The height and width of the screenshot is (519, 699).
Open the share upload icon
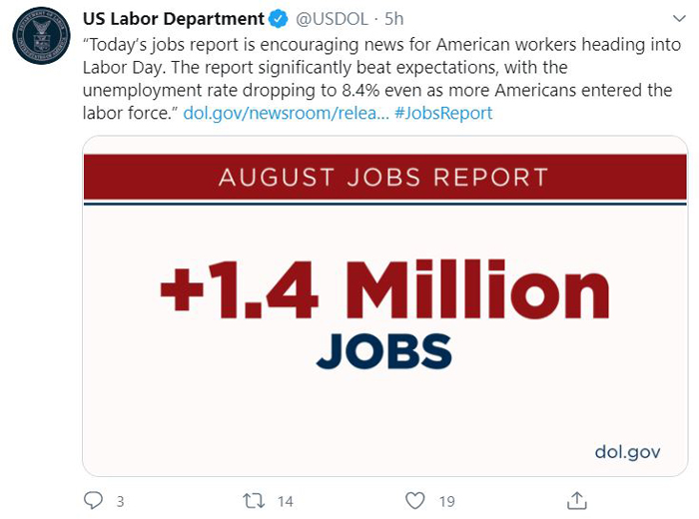coord(577,500)
